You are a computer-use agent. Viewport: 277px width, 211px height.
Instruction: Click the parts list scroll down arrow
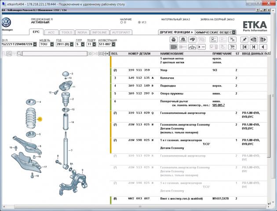coord(269,204)
